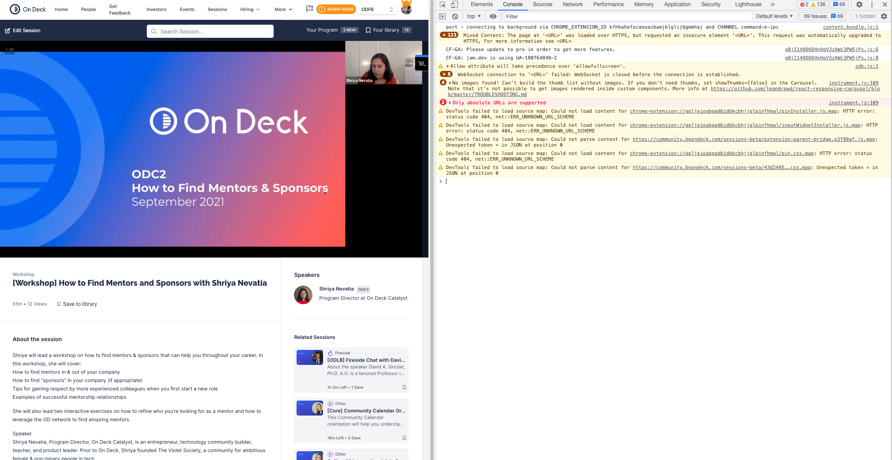
Task: Create a live expression with eye icon
Action: (493, 16)
